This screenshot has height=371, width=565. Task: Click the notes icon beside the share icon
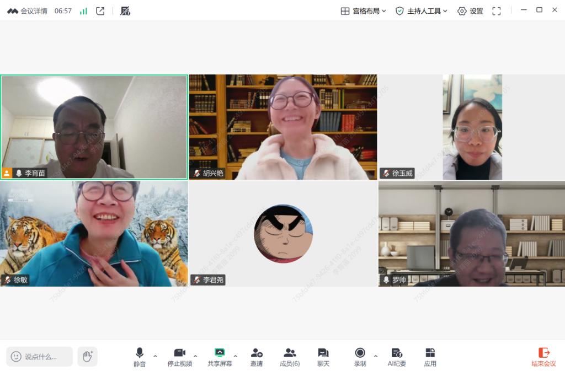pyautogui.click(x=125, y=11)
